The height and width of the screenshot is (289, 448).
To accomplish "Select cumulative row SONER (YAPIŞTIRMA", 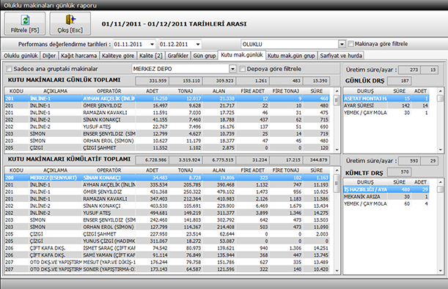I will pyautogui.click(x=167, y=269).
